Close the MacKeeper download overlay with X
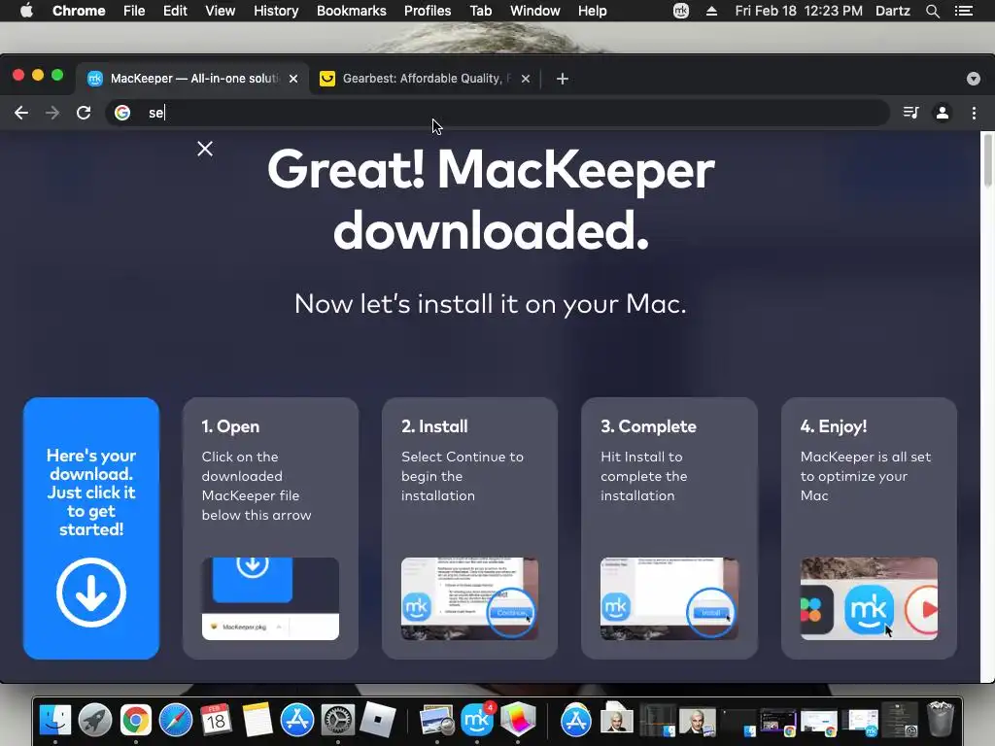 [x=205, y=149]
